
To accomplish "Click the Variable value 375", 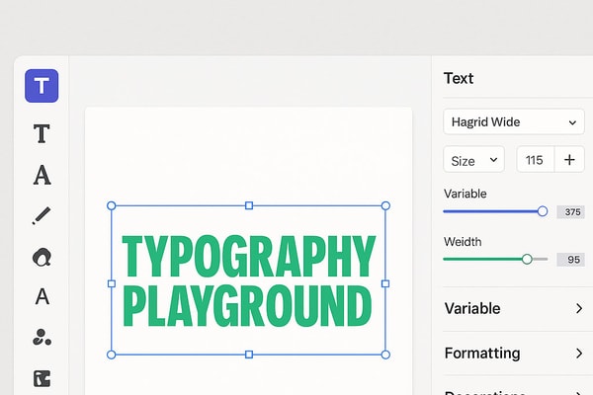I will point(571,212).
